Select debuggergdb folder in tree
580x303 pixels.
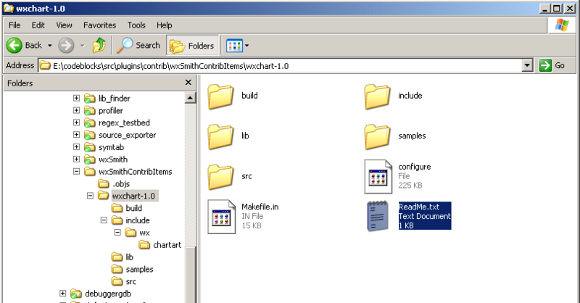107,294
